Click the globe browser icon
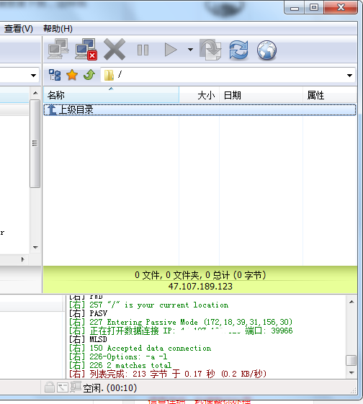This screenshot has width=363, height=404. point(266,50)
